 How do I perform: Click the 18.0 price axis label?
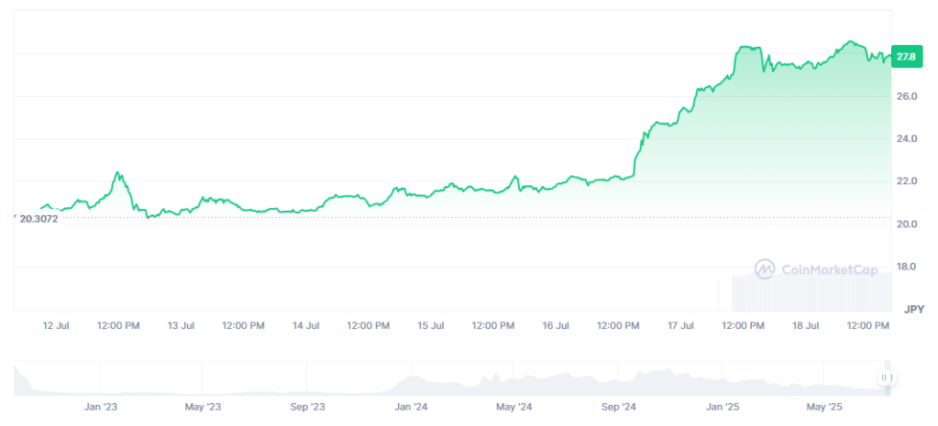(x=909, y=267)
